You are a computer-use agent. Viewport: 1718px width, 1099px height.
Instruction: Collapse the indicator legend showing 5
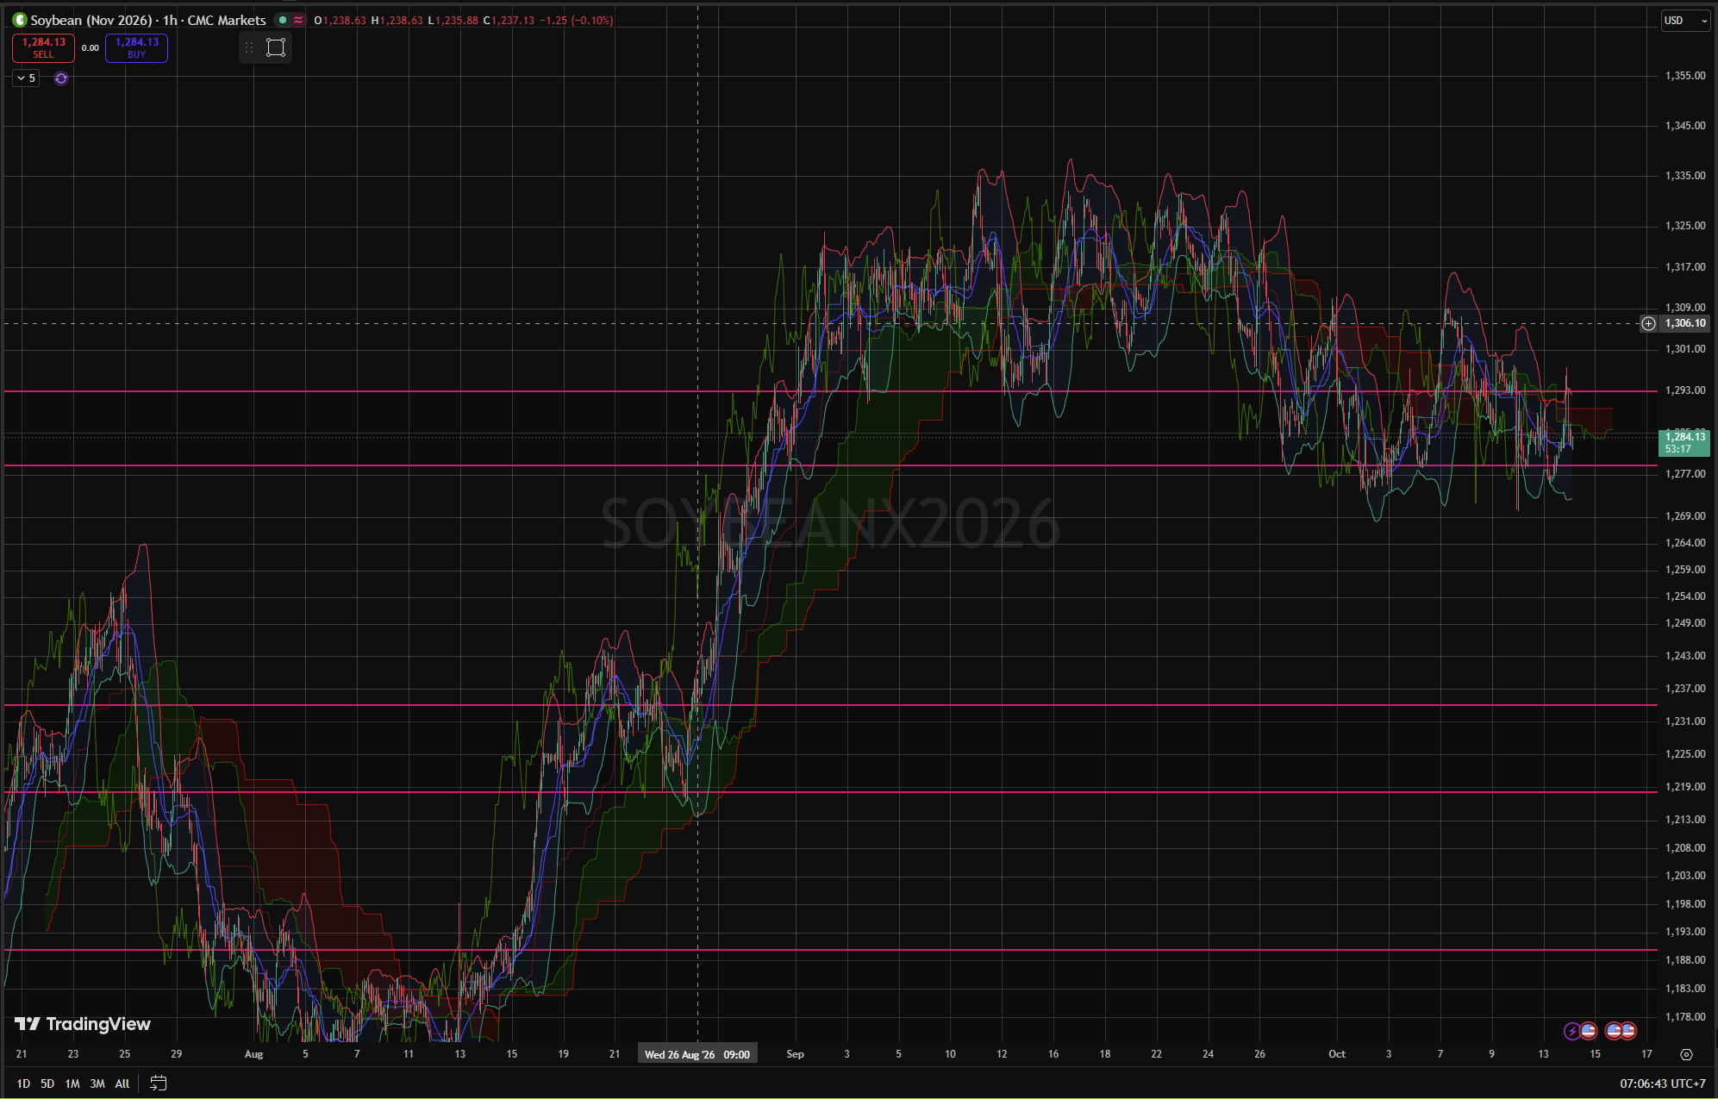(26, 78)
